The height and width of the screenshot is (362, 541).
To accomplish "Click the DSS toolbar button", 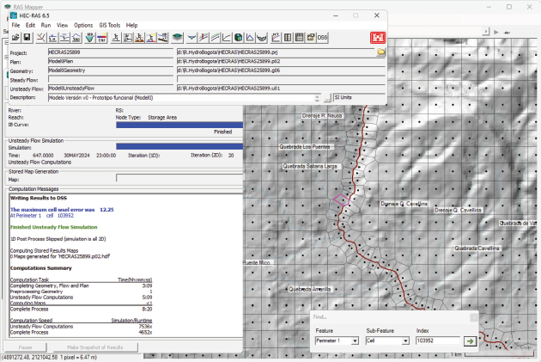I will [323, 38].
